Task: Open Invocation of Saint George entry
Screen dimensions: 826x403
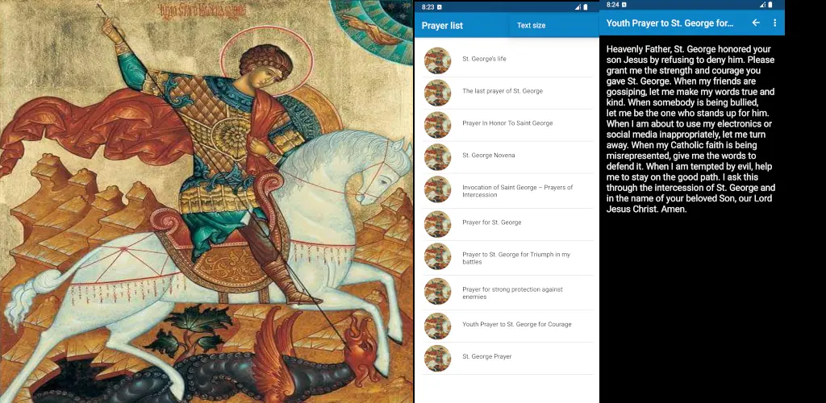Action: pos(508,191)
